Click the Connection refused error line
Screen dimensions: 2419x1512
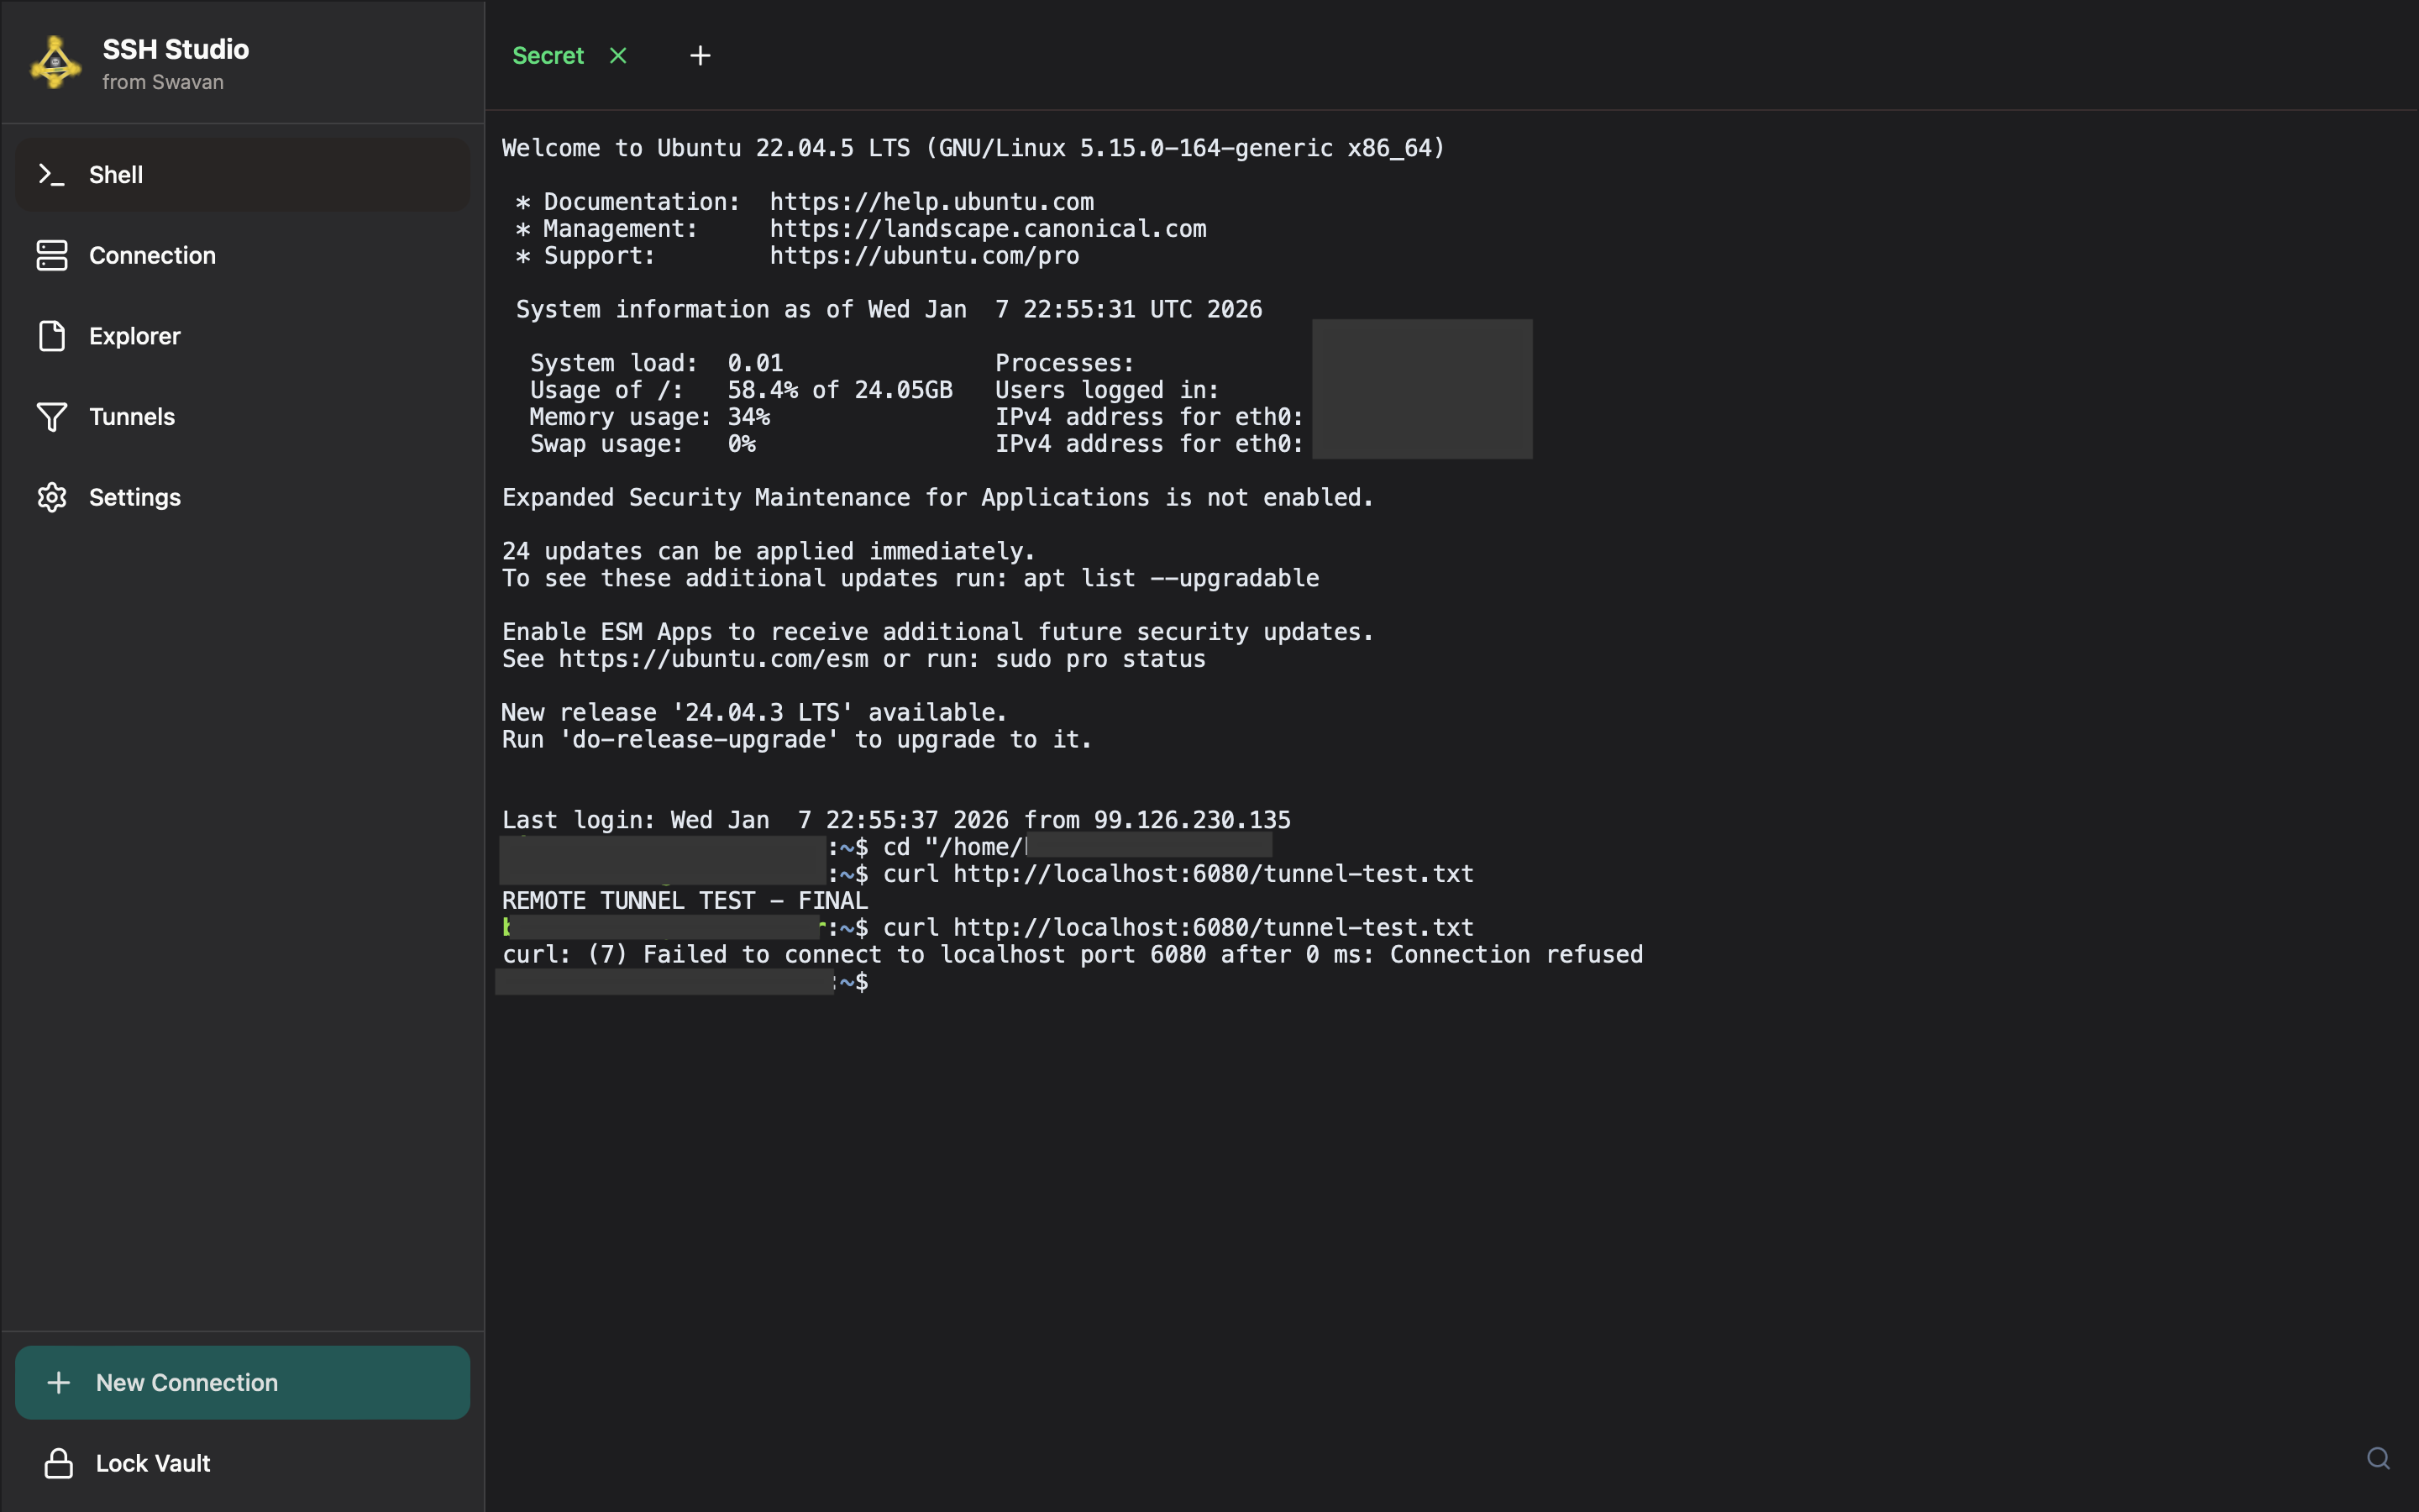(1072, 955)
